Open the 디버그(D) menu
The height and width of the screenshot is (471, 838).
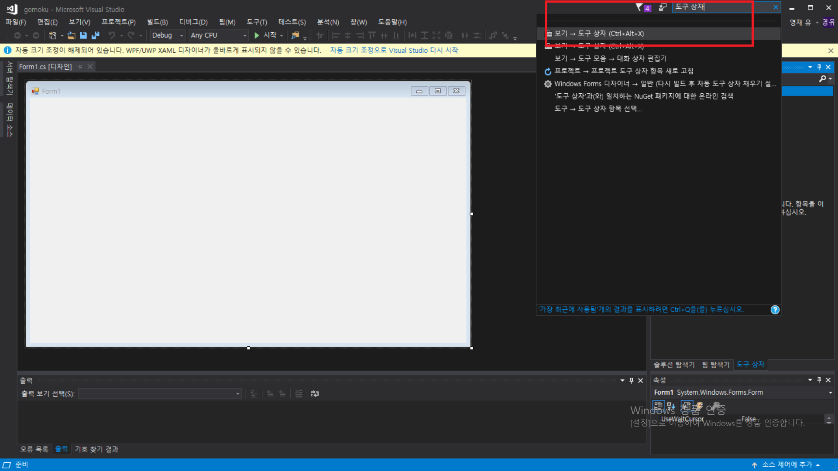click(193, 22)
